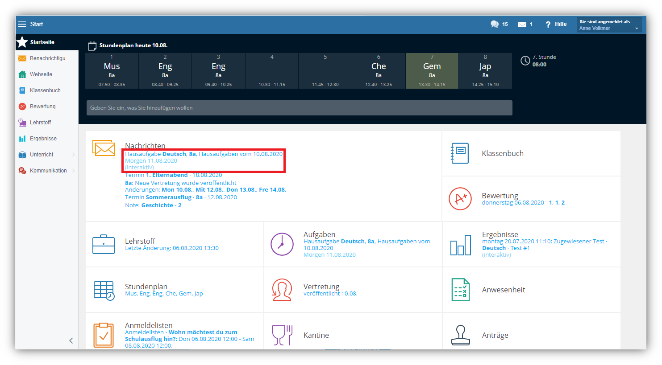
Task: Click the Klassenbuch notebook tile icon
Action: click(x=460, y=153)
